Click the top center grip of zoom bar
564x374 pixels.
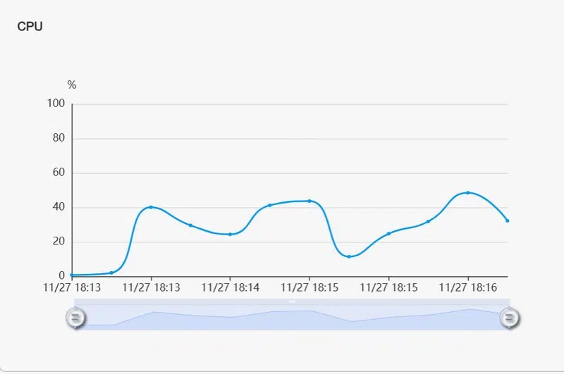292,301
